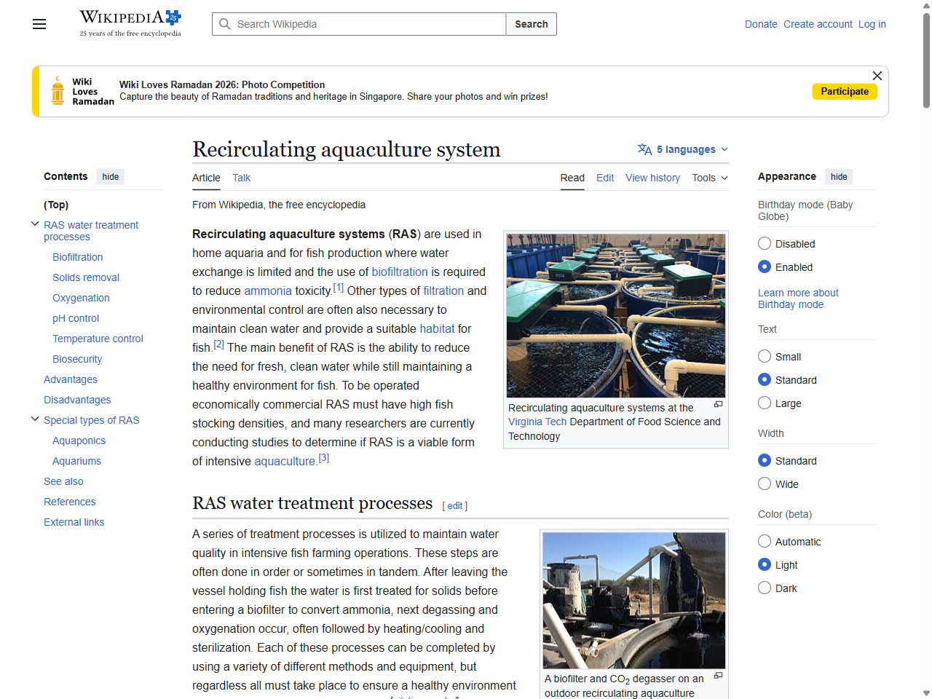Open Learn more about Birthday mode

[798, 299]
